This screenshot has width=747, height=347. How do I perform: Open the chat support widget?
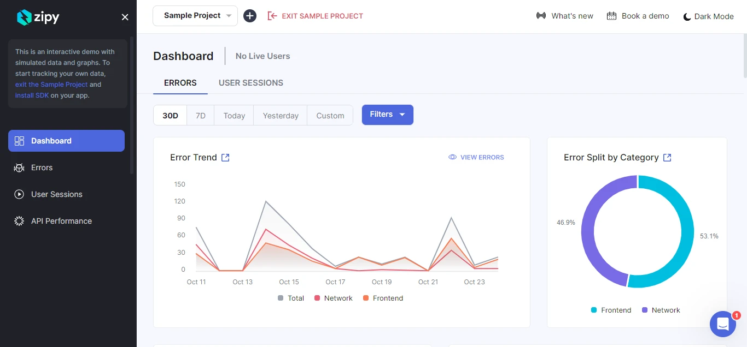pos(723,324)
